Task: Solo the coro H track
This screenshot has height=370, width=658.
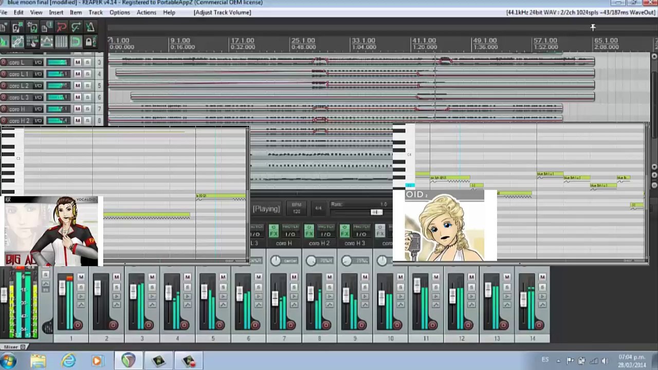Action: click(x=87, y=109)
